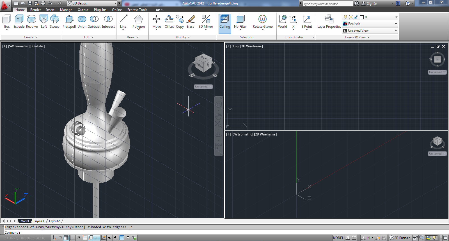Switch to the Layout1 tab
The image size is (449, 241).
[39, 221]
